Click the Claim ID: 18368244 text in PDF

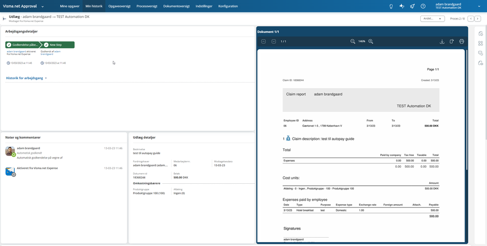[293, 80]
